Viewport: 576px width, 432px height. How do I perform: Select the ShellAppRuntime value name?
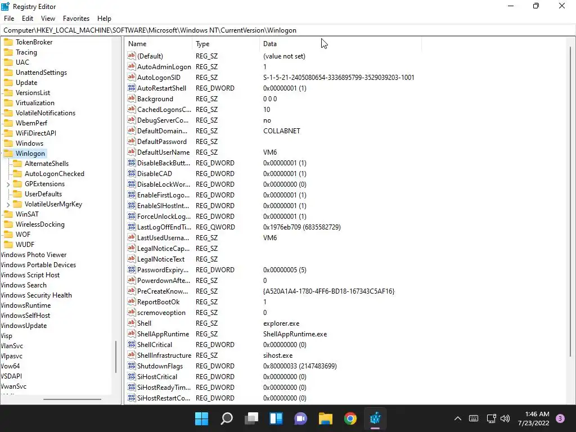pos(163,334)
